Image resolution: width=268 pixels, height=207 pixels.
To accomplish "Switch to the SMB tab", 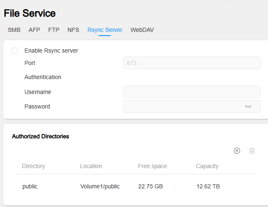I will 14,30.
